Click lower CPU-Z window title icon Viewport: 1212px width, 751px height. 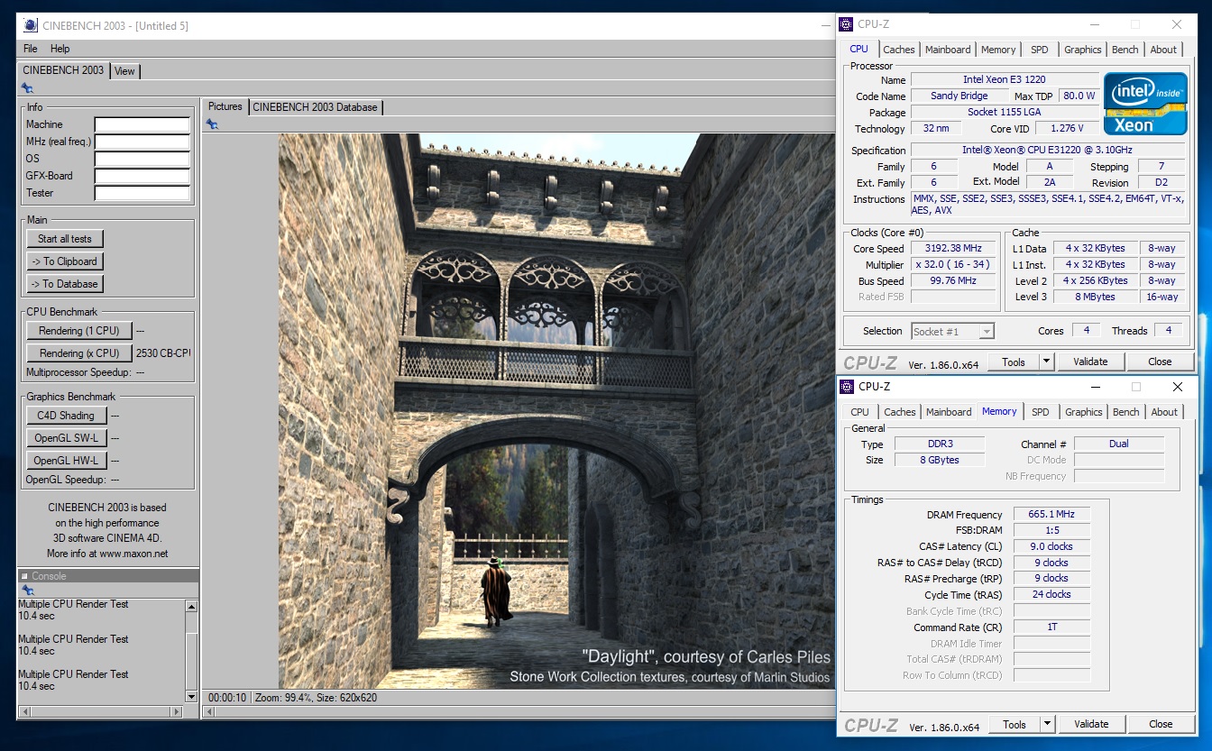click(x=847, y=387)
